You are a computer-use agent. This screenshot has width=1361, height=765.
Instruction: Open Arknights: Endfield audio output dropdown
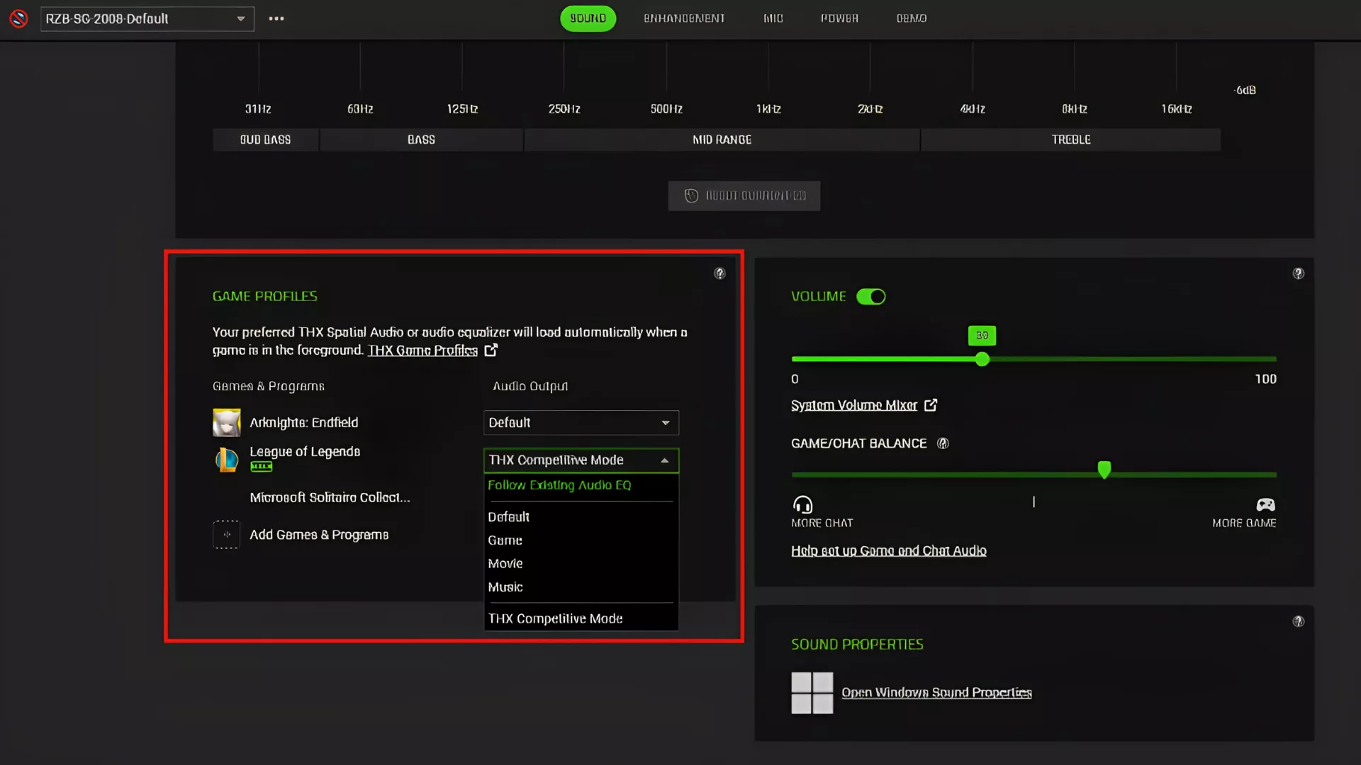pos(581,423)
